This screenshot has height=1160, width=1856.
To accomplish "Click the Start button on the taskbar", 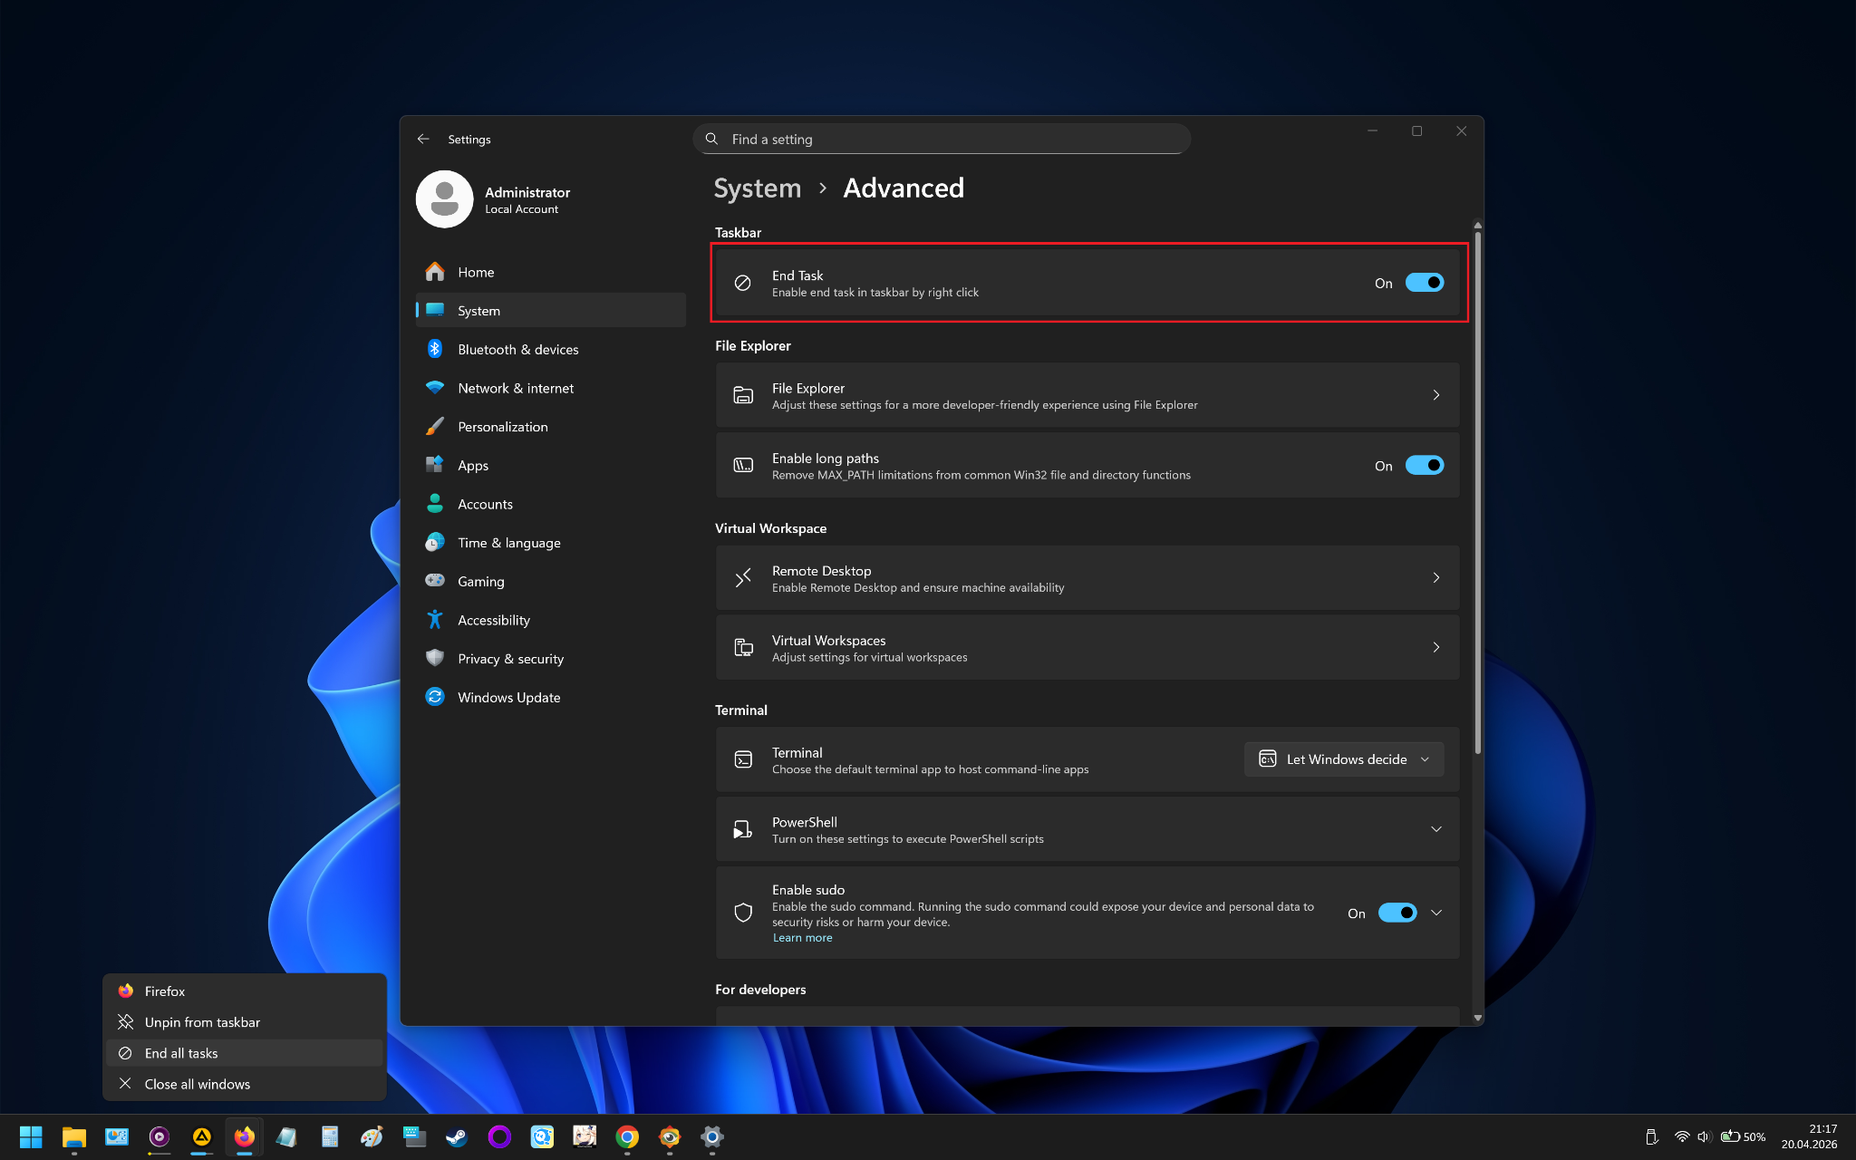I will point(31,1136).
